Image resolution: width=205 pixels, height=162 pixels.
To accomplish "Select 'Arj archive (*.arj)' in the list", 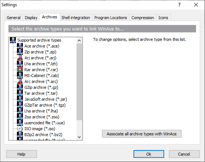I will point(40,58).
